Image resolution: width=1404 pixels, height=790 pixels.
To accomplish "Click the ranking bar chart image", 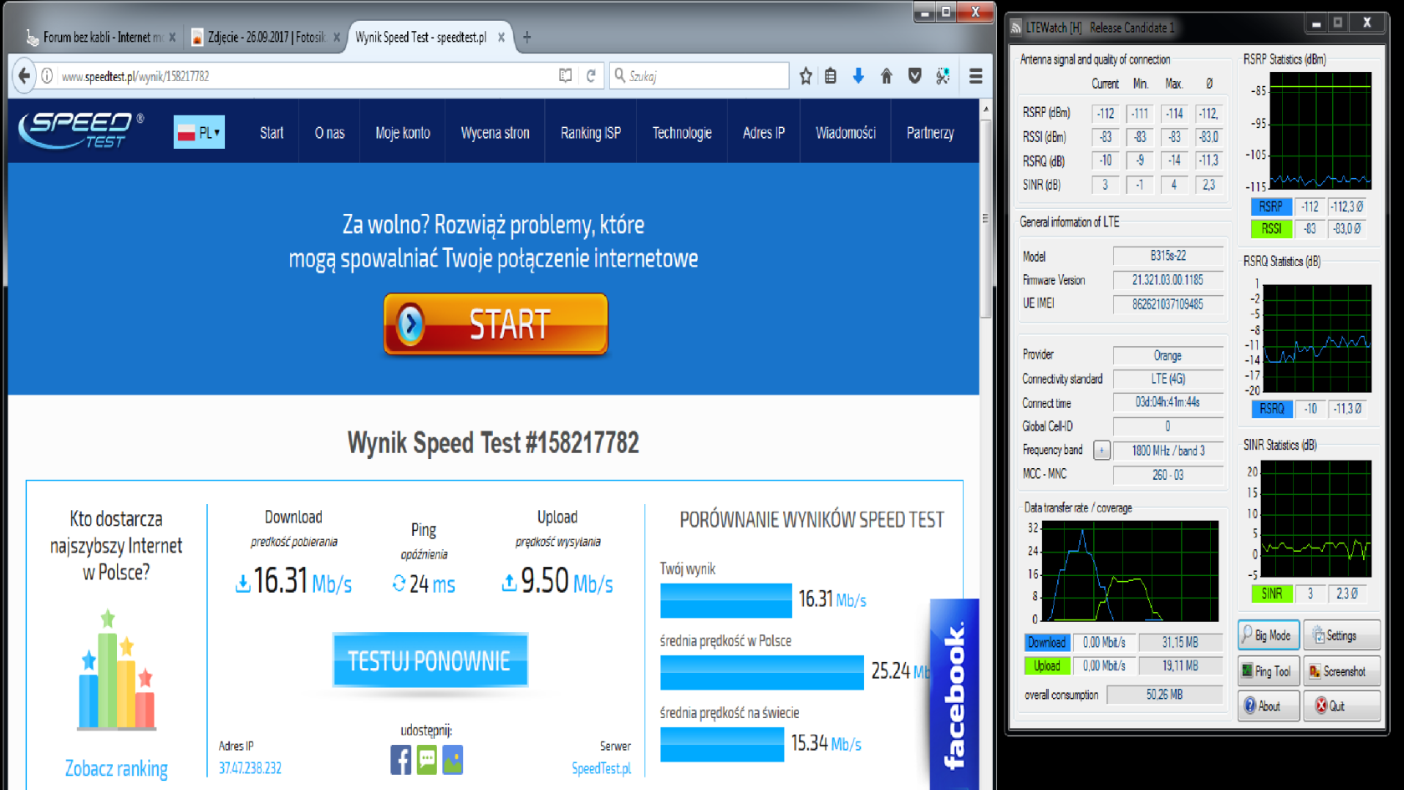I will [x=116, y=670].
